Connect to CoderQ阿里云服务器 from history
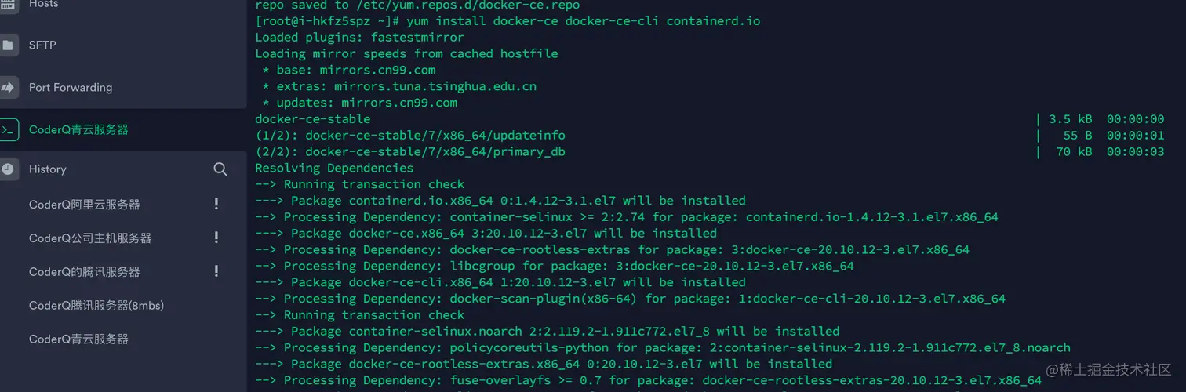Screen dimensions: 1186x392 85,205
